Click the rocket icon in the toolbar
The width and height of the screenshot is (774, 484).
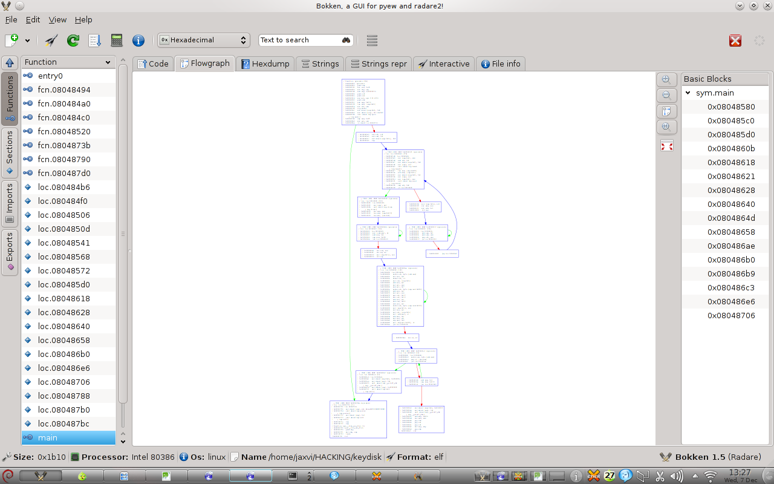click(51, 41)
